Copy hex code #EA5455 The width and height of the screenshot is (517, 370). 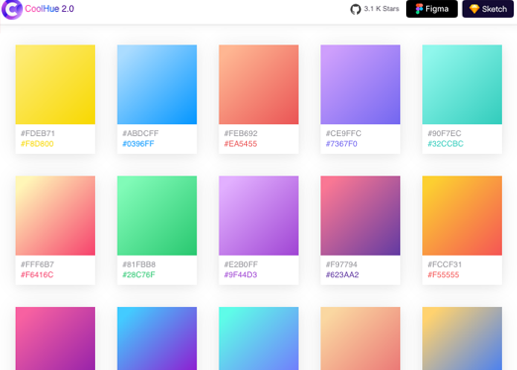pos(240,144)
